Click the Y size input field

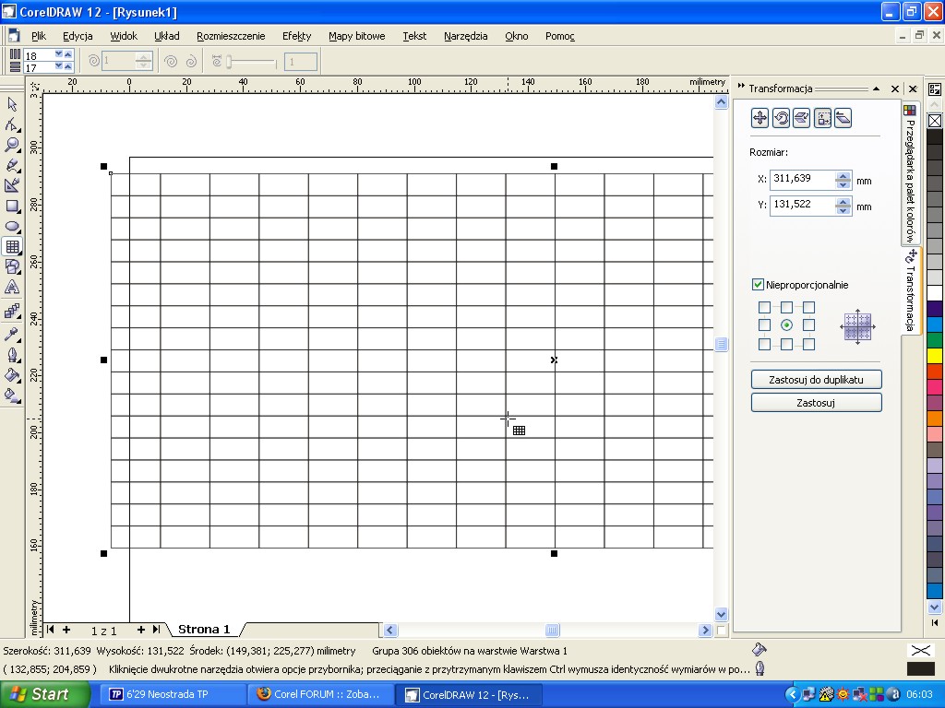[802, 205]
